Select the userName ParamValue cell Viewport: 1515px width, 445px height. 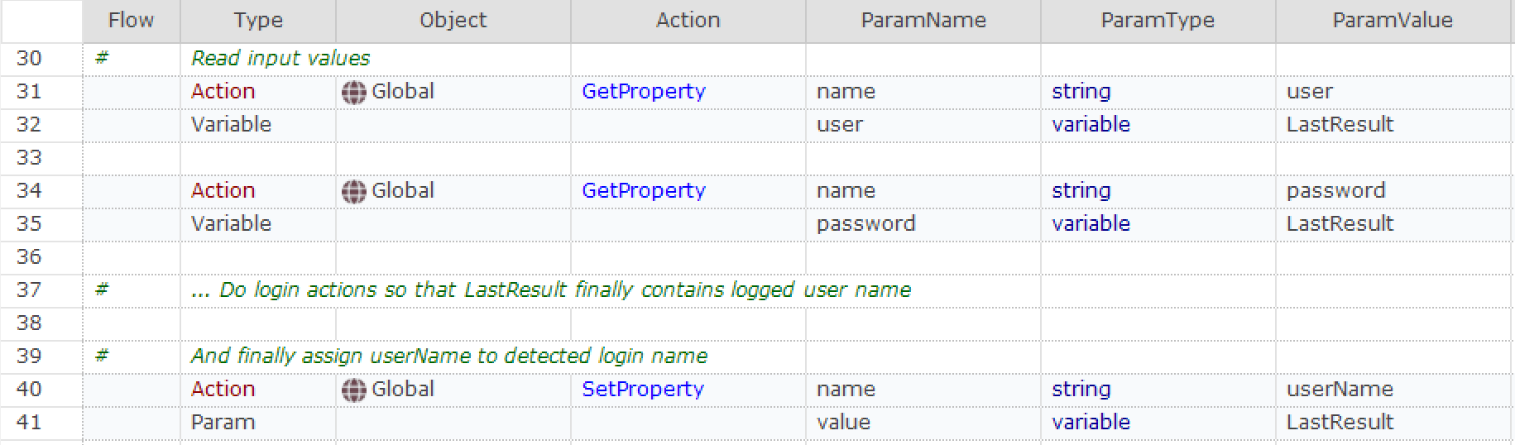(1339, 390)
